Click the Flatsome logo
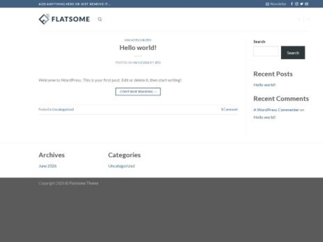 tap(64, 19)
